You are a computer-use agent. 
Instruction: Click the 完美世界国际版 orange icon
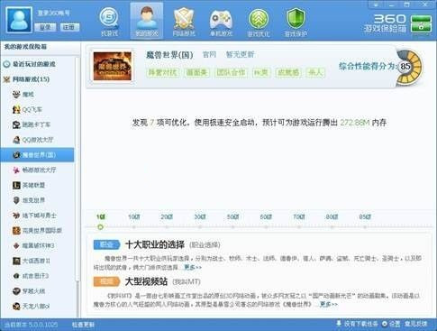[x=16, y=231]
